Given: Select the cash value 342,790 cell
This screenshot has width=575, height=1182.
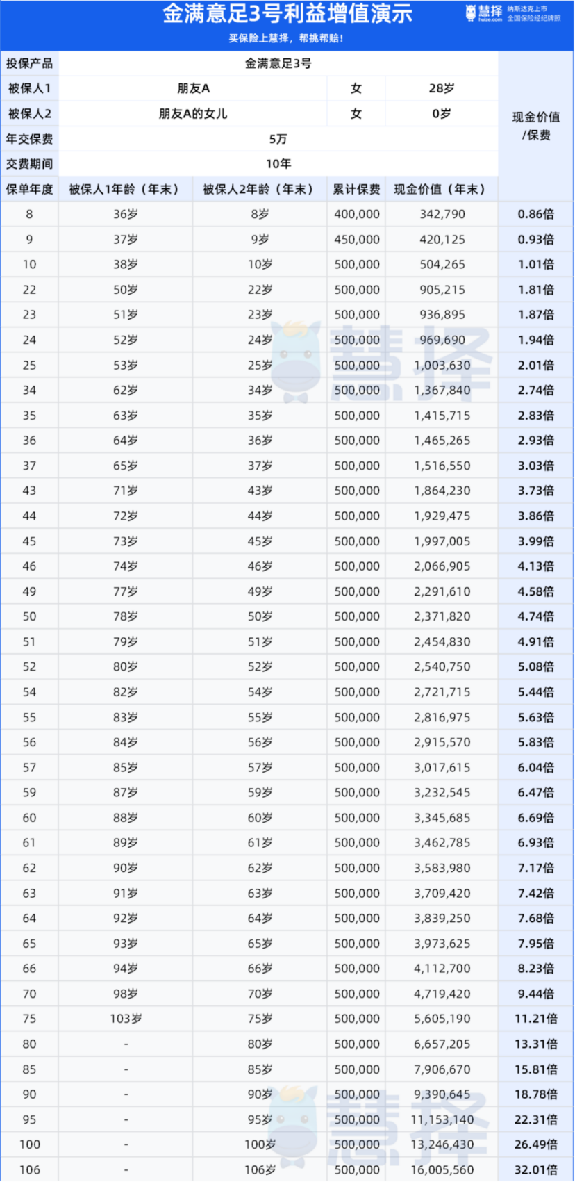Looking at the screenshot, I should [x=442, y=214].
